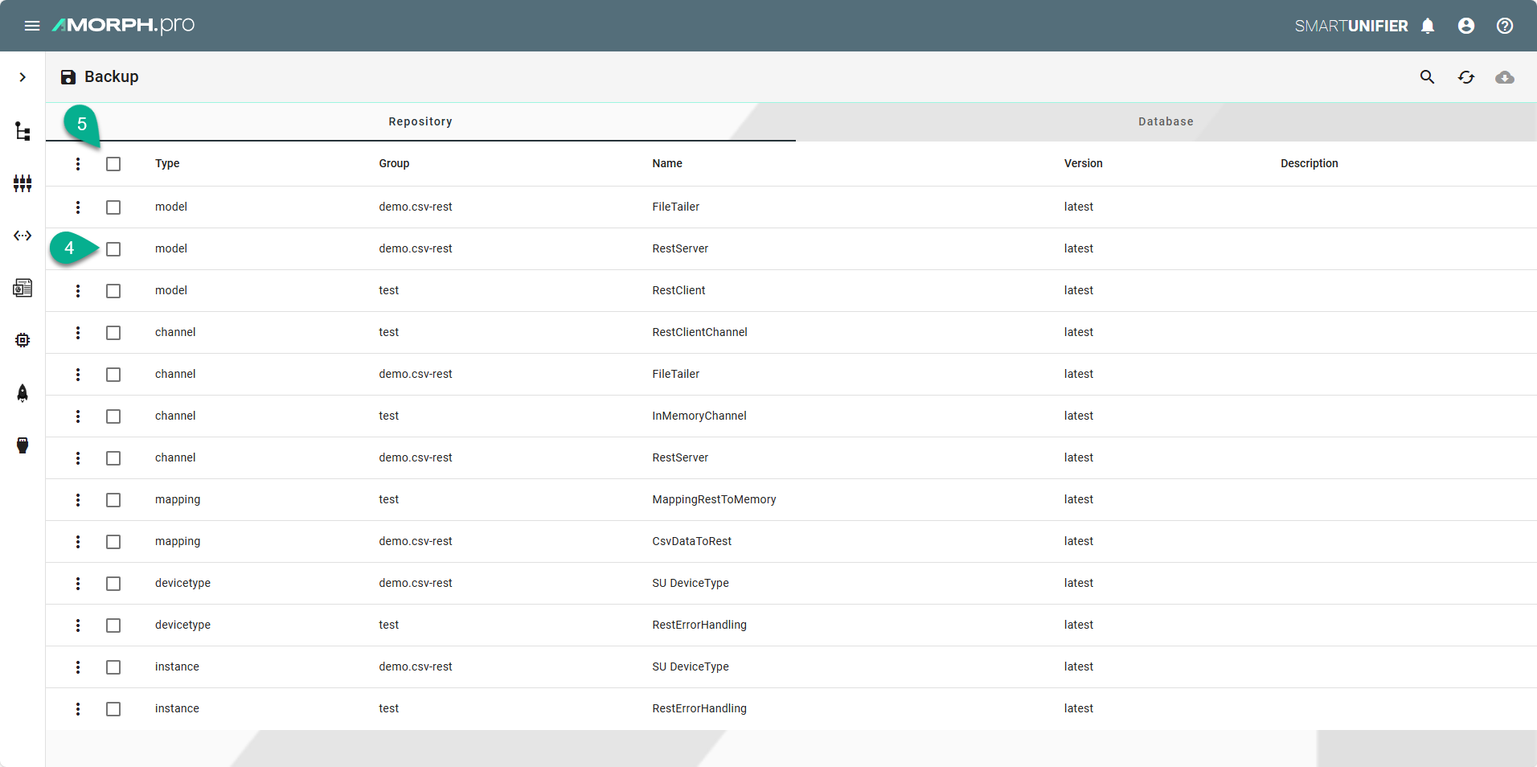Click the AMORPH.pro logo
This screenshot has height=767, width=1537.
[123, 26]
